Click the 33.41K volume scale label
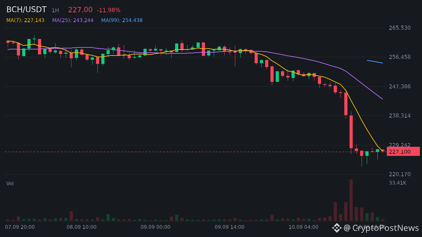The height and width of the screenshot is (237, 422). 398,183
